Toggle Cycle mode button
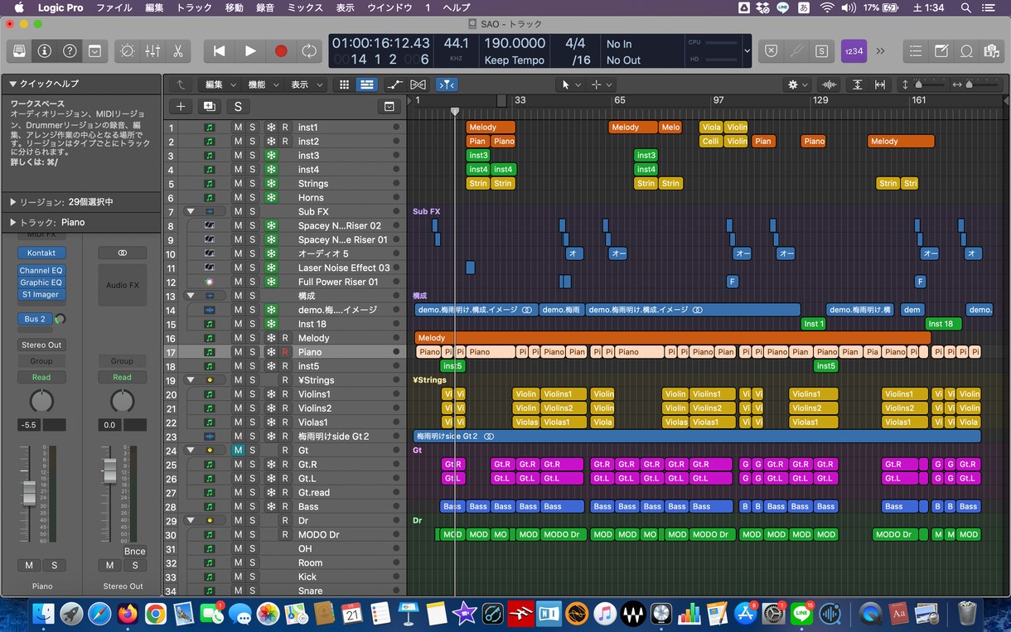Viewport: 1011px width, 632px height. 309,51
